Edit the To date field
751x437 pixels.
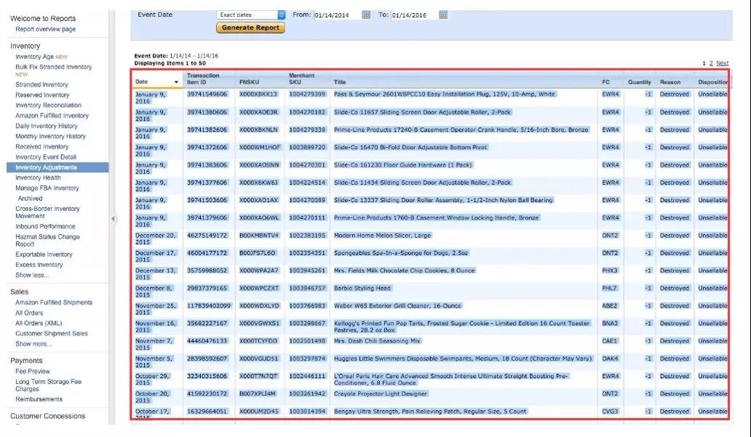pyautogui.click(x=415, y=15)
